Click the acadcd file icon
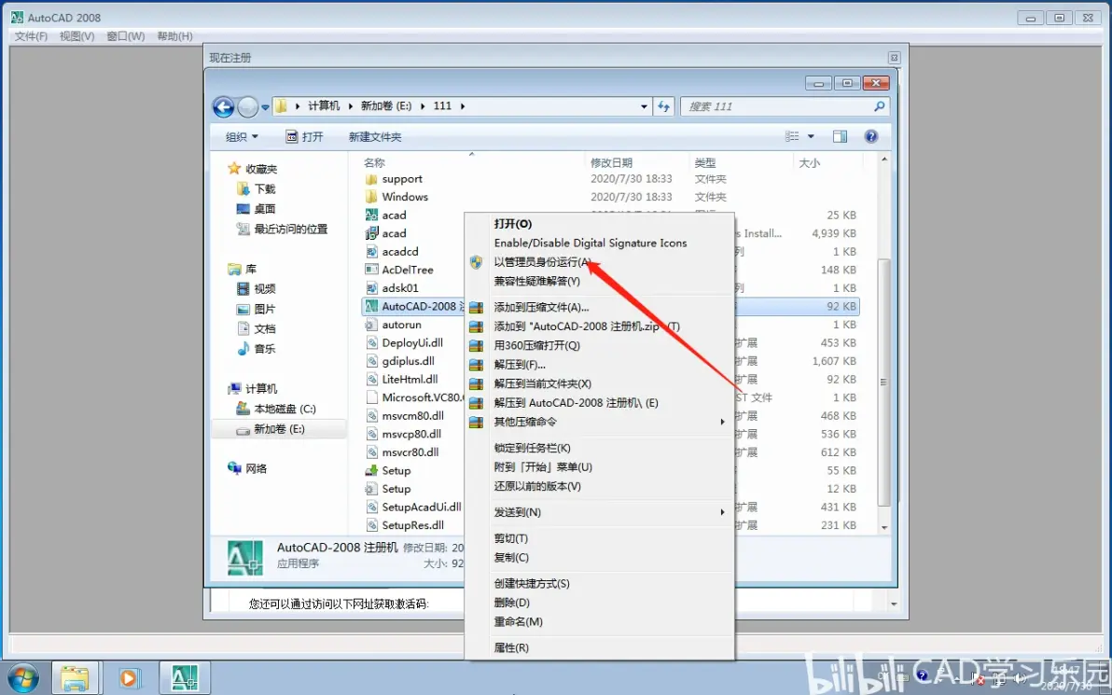 pos(371,251)
